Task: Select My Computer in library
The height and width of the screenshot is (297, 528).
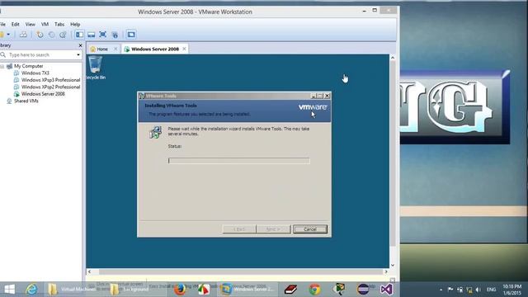Action: pos(28,66)
